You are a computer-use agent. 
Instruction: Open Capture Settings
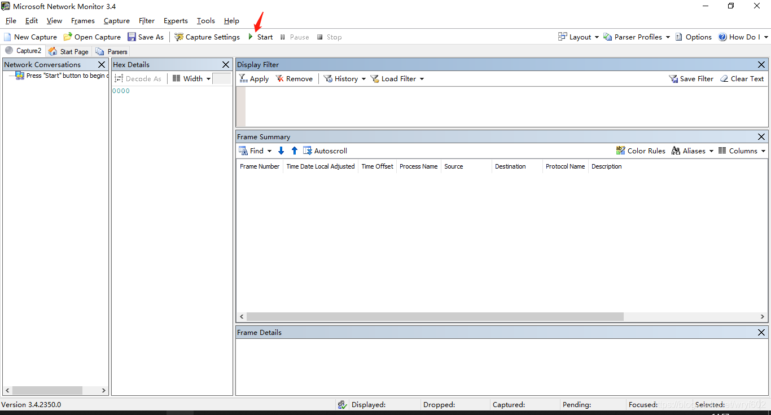[207, 37]
